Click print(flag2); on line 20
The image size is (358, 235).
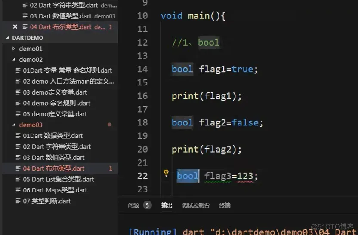(207, 150)
